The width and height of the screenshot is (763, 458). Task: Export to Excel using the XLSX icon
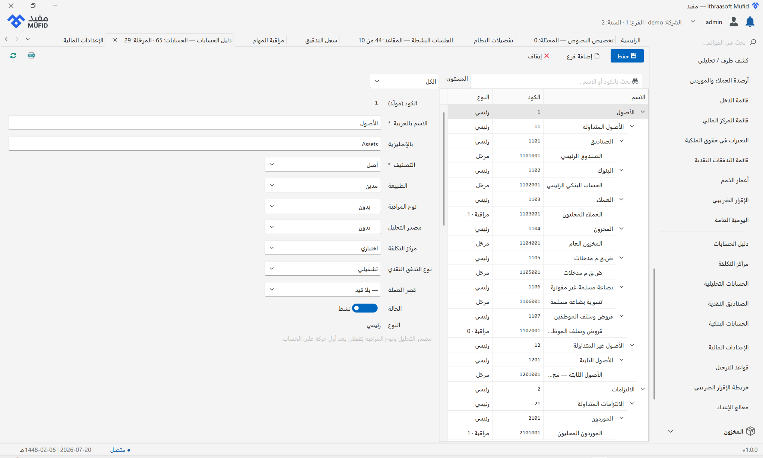tap(31, 55)
